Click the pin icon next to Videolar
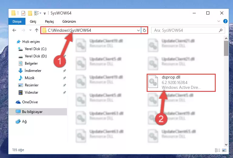 64,92
